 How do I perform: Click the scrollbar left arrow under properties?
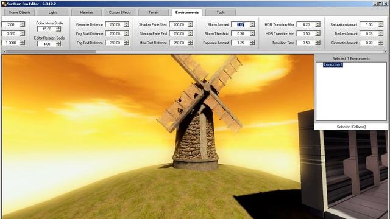coord(4,52)
